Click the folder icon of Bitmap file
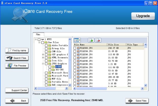Viewport: 158px width, 106px height. click(x=50, y=48)
